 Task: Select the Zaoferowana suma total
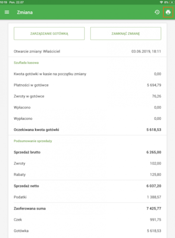click(154, 209)
